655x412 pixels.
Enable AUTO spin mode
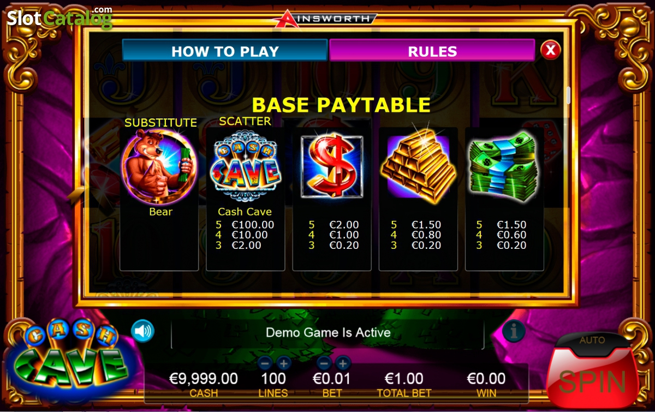coord(592,340)
